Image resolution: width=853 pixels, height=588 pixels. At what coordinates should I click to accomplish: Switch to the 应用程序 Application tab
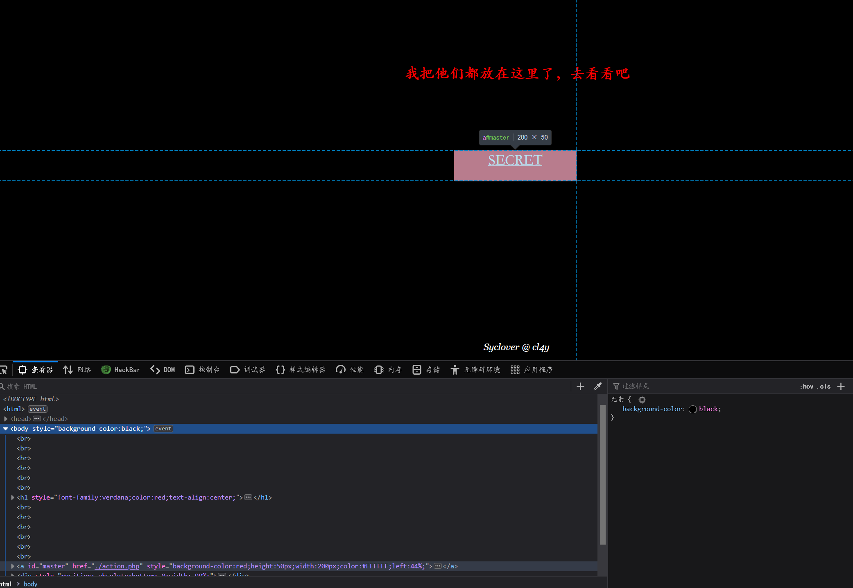(x=532, y=370)
